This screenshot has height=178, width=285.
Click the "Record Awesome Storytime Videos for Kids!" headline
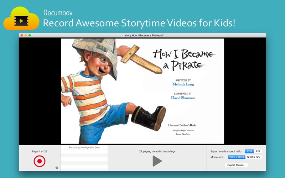coord(139,23)
